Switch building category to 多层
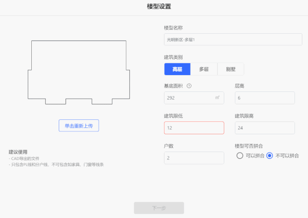This screenshot has height=218, width=308. coord(204,69)
